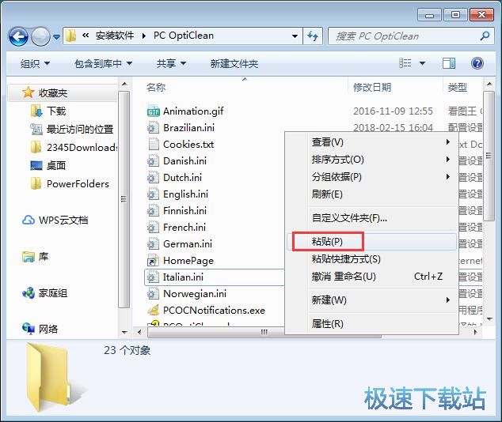
Task: Select Norwegian.ini file icon
Action: click(153, 293)
